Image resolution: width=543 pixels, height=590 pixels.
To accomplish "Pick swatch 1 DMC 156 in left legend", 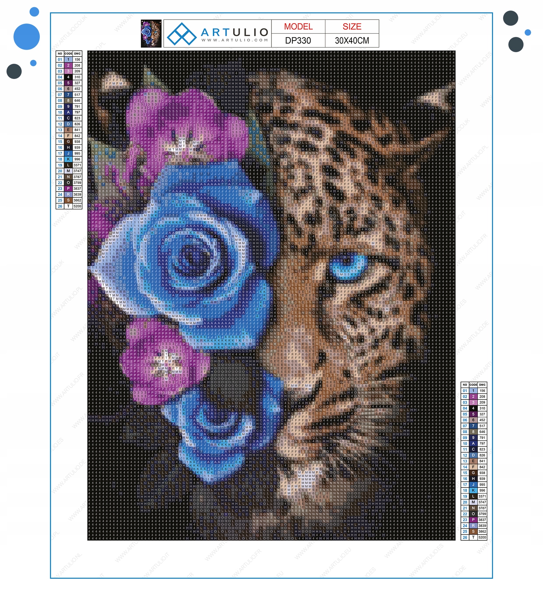I will tap(68, 60).
